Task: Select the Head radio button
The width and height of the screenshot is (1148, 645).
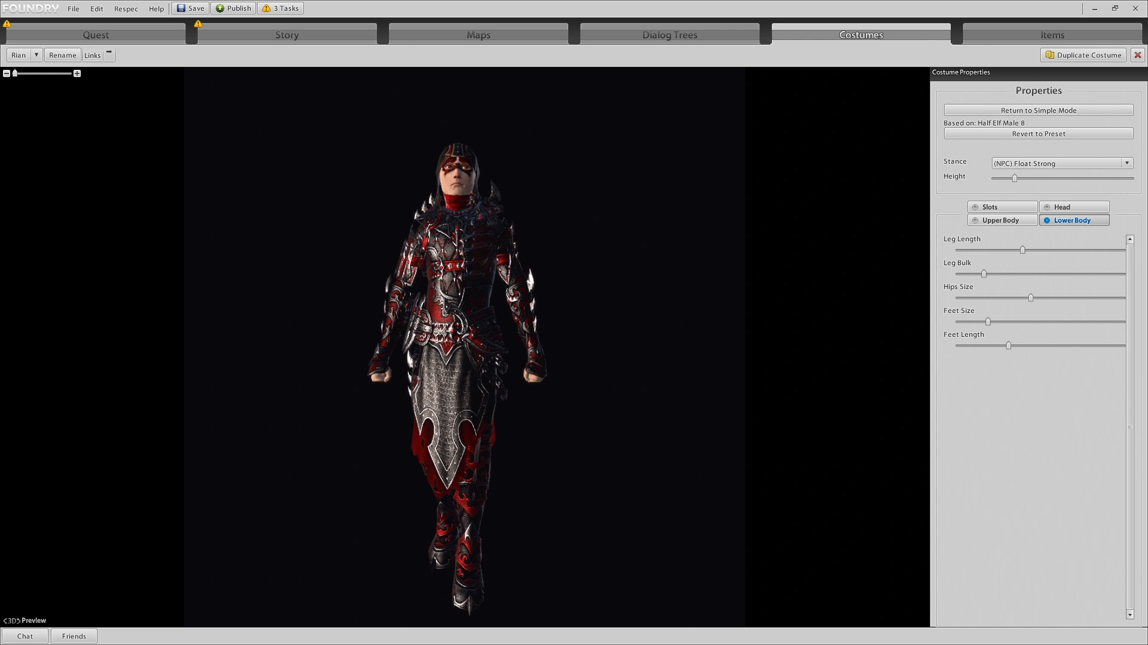Action: pos(1047,207)
